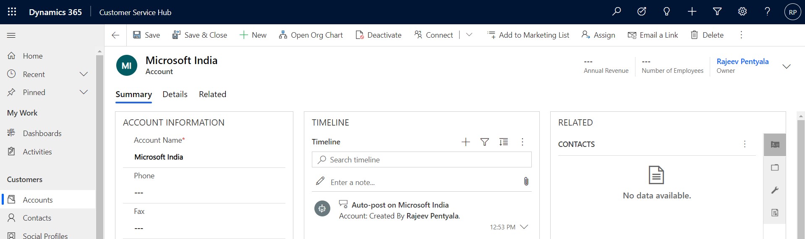Switch to the Details tab

[175, 94]
